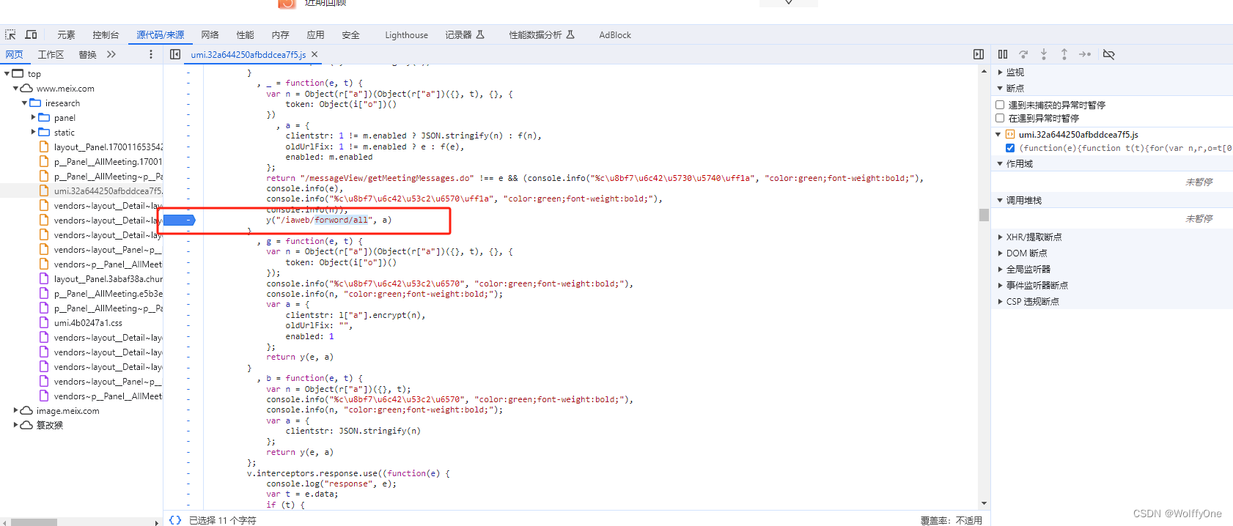Open the sidebar three-dot options menu

151,54
